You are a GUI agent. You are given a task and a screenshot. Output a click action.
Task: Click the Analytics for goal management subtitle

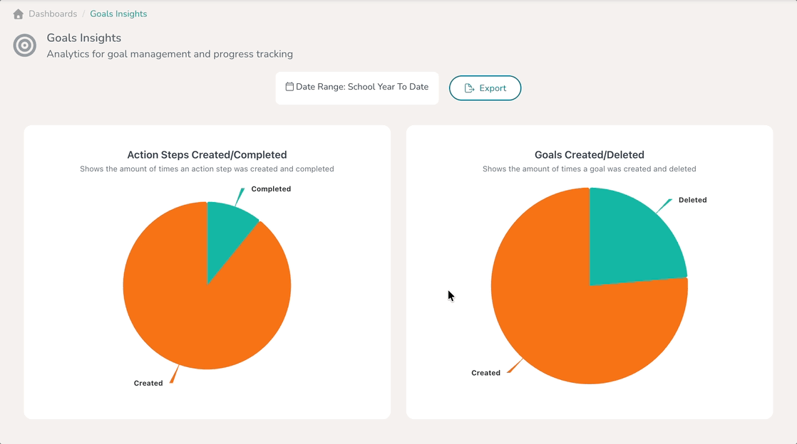(170, 54)
